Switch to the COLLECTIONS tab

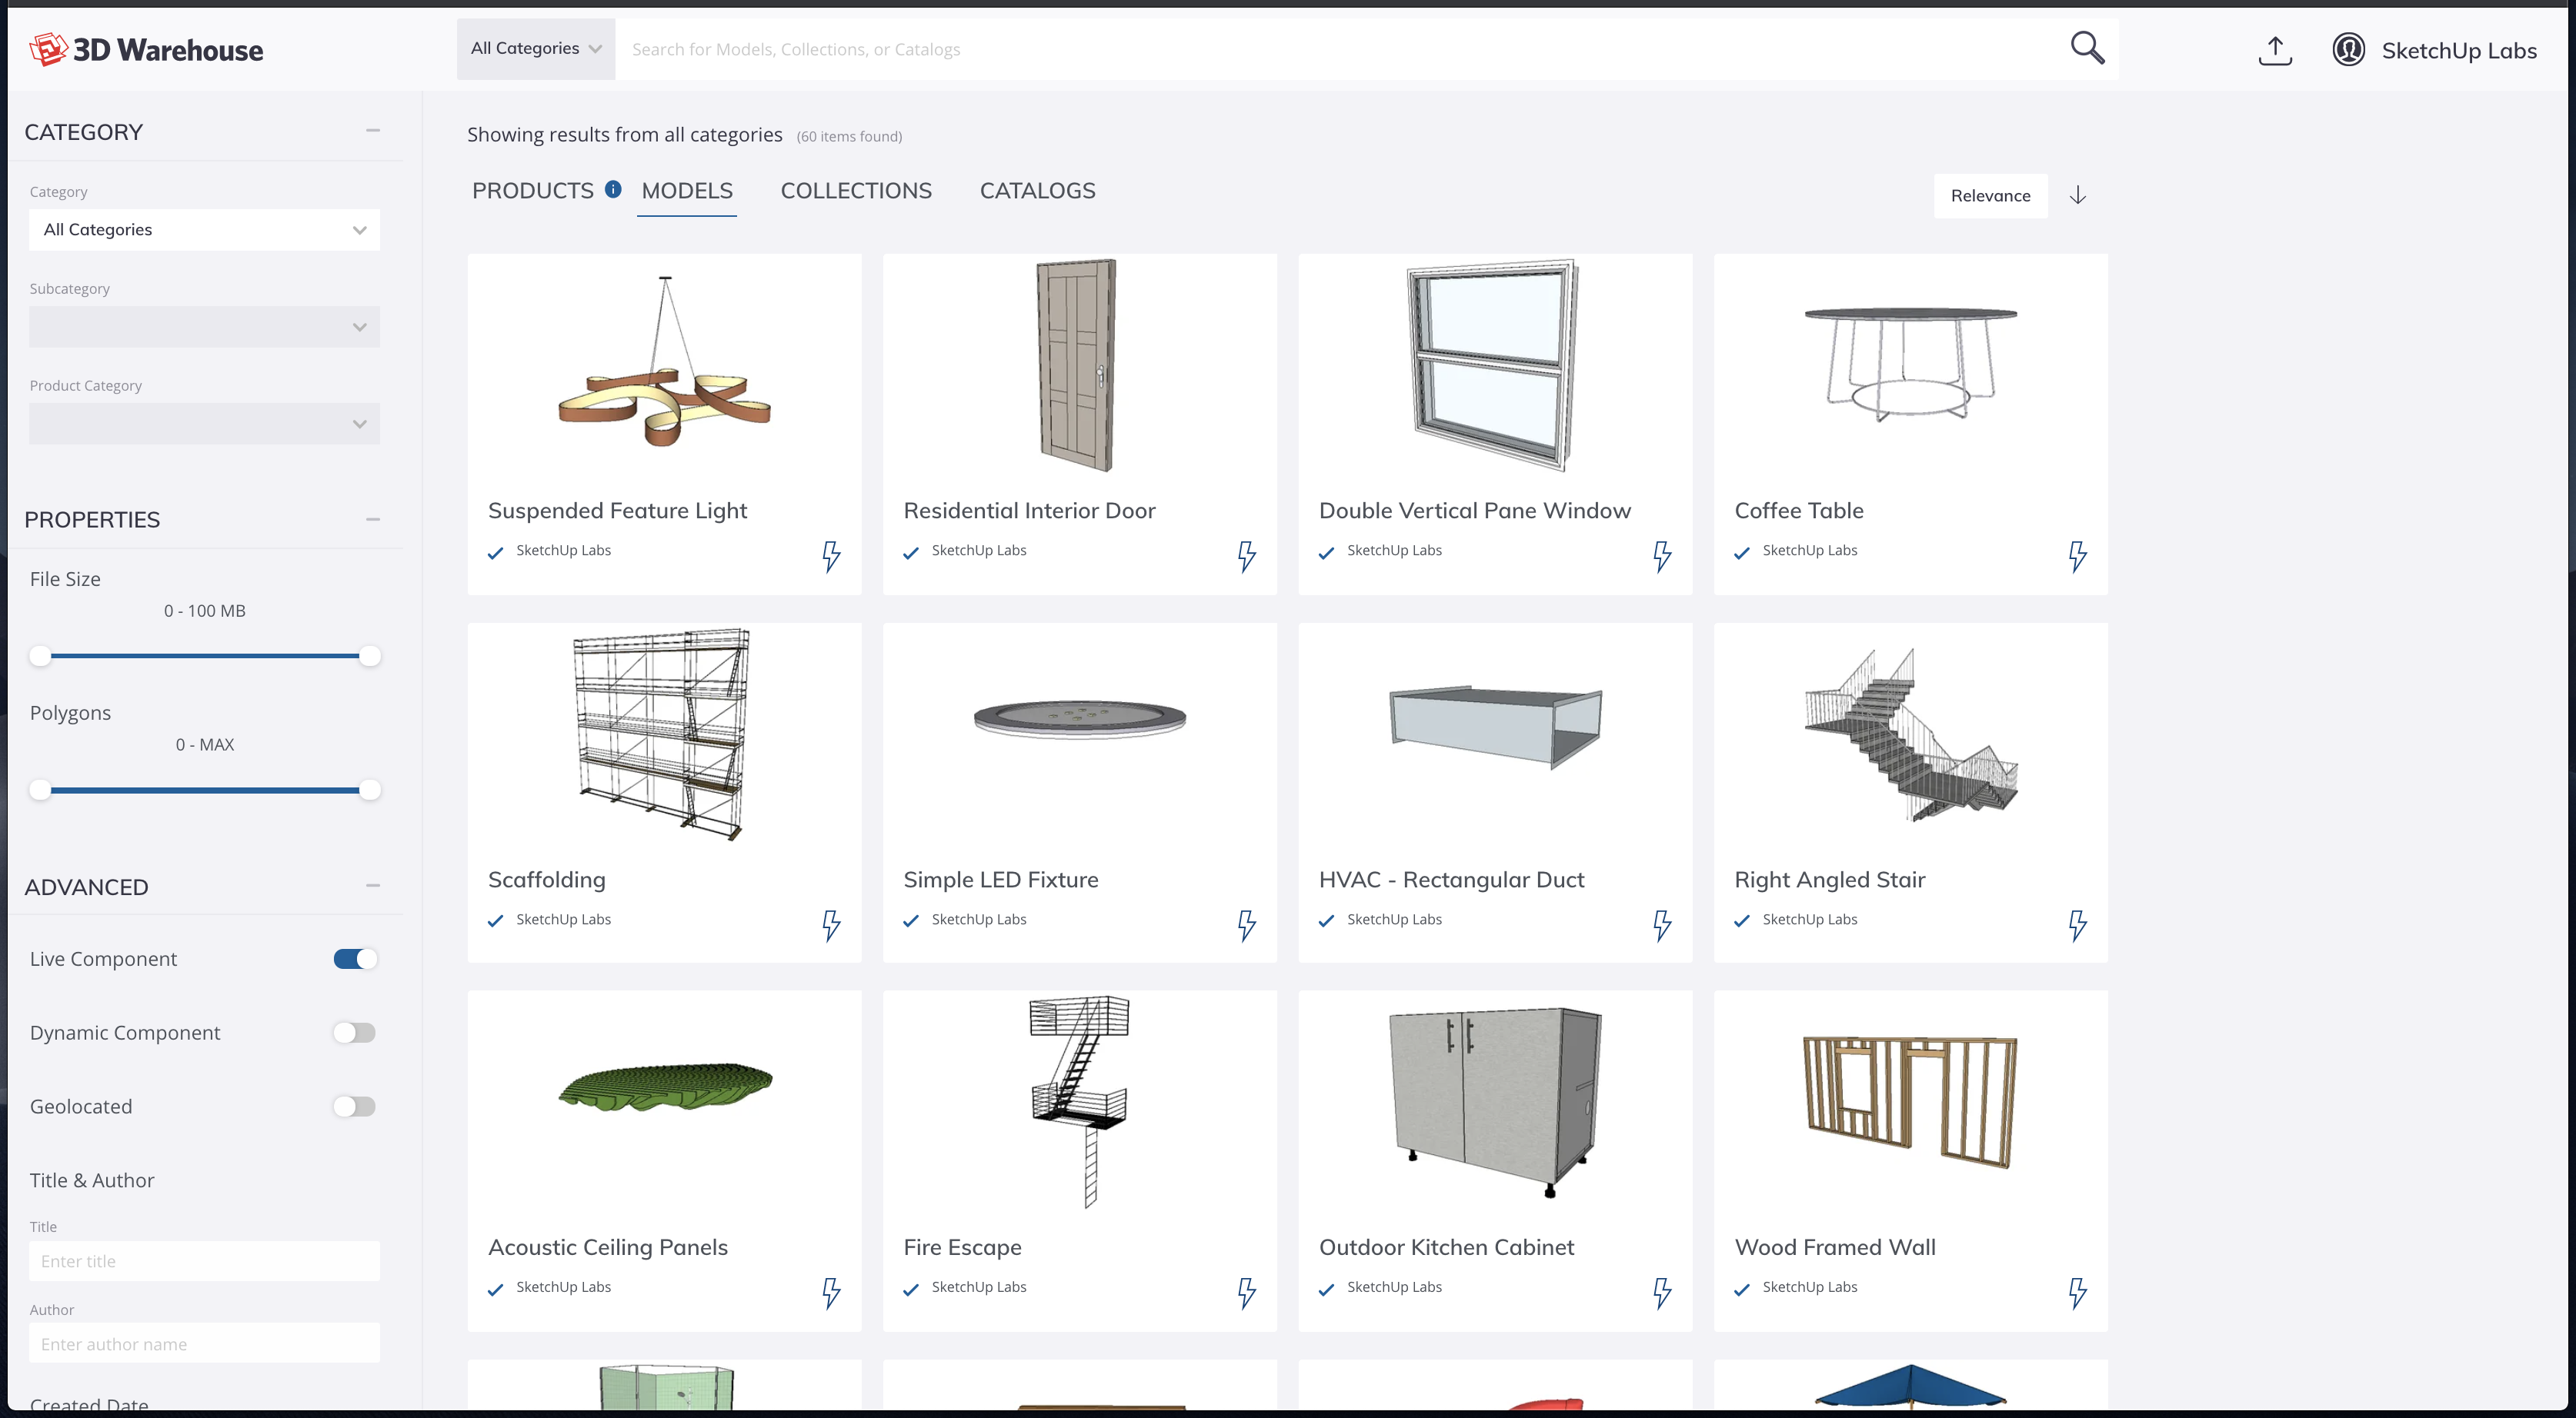click(856, 190)
